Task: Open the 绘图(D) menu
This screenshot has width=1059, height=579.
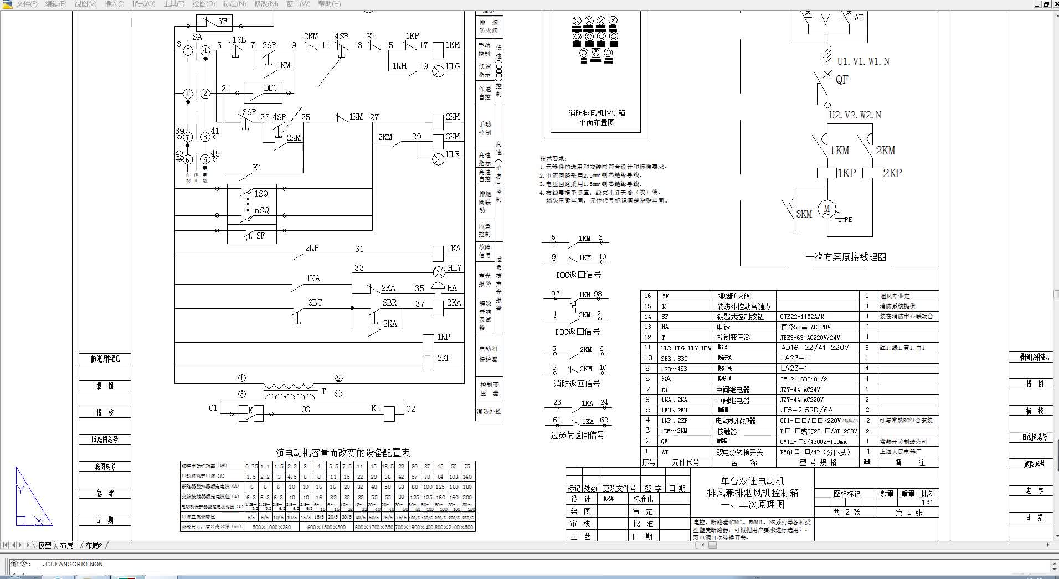Action: point(203,4)
